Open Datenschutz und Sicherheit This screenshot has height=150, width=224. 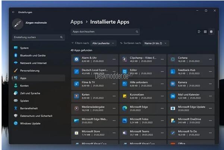click(x=38, y=116)
